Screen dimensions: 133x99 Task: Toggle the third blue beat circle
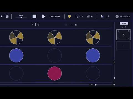pos(93,56)
